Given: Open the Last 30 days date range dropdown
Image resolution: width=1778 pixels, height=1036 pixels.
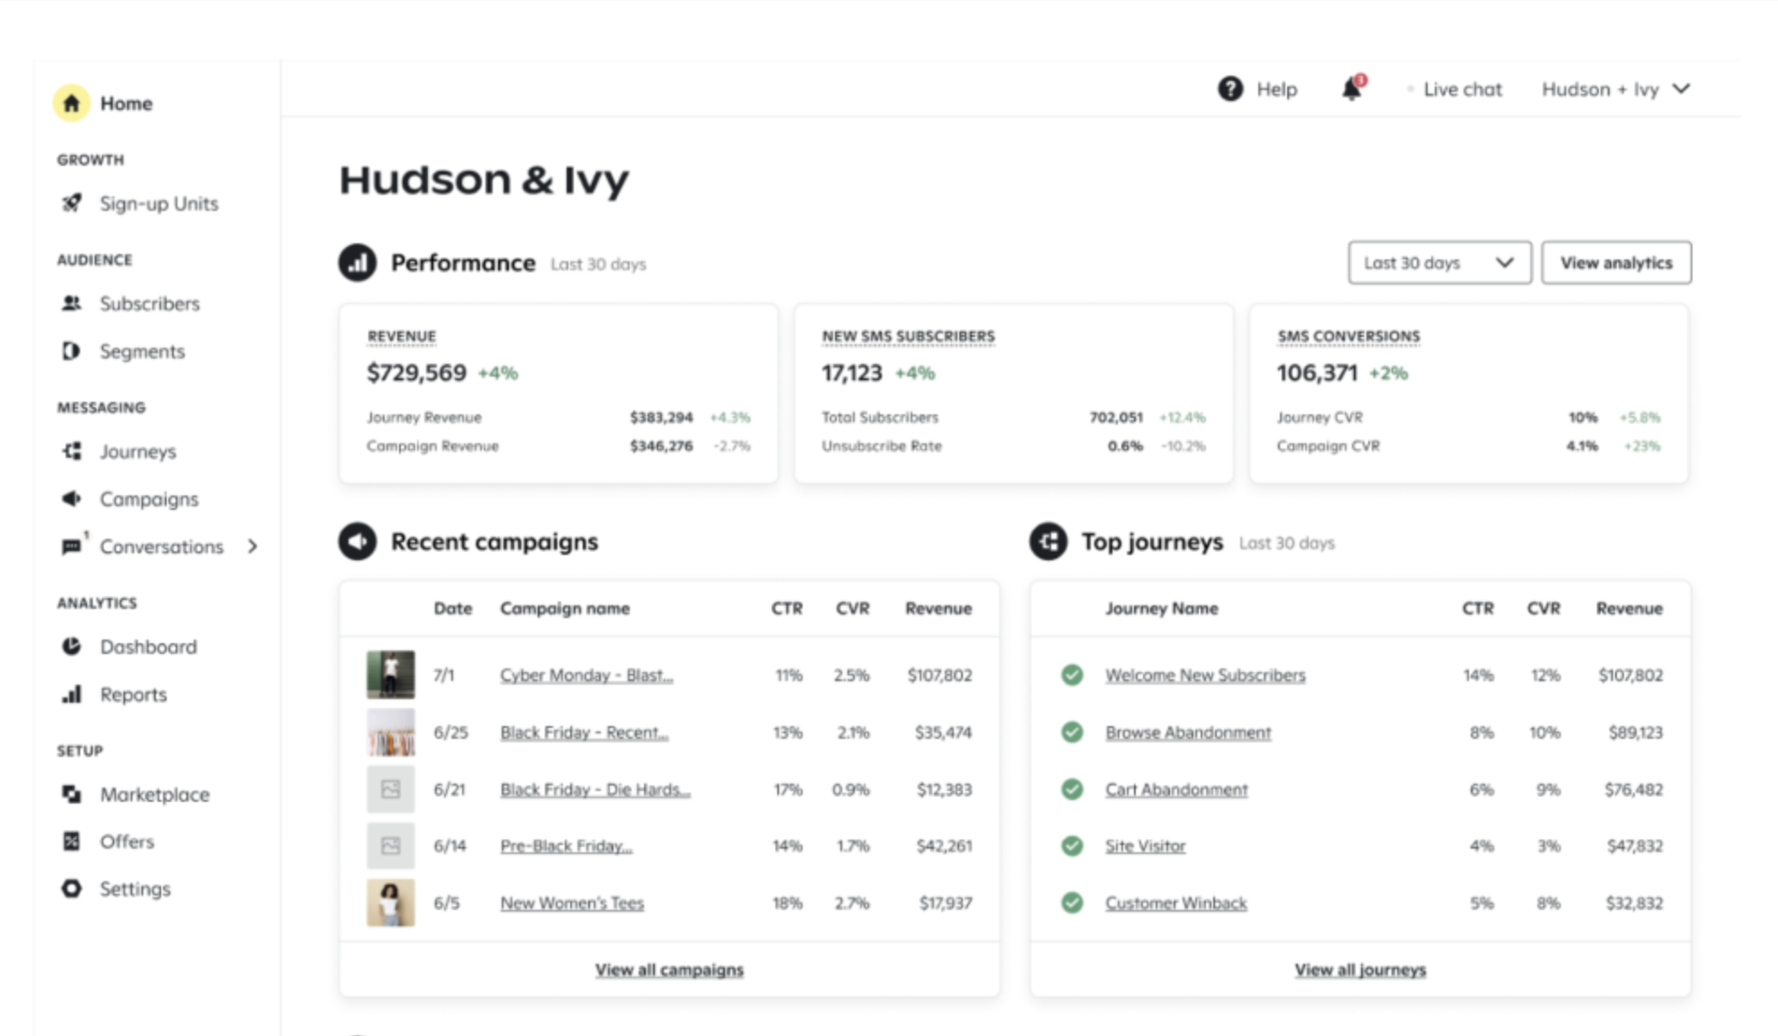Looking at the screenshot, I should pos(1438,262).
